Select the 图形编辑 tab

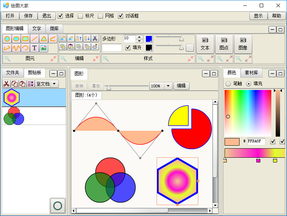(15, 29)
